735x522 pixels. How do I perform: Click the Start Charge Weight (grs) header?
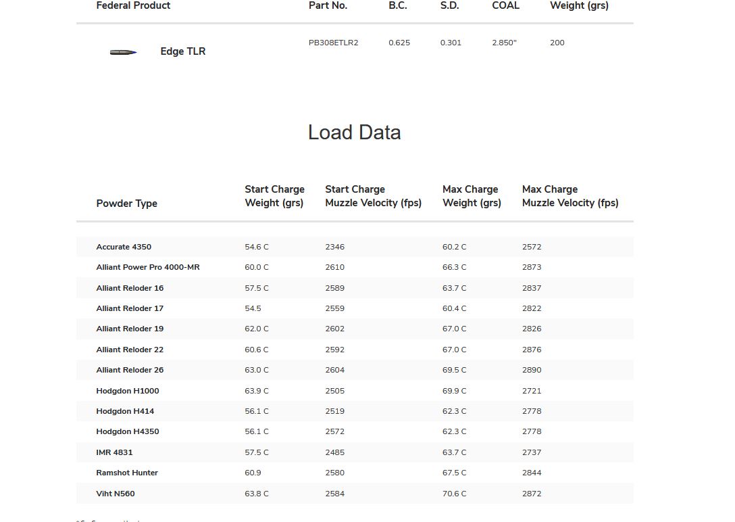click(274, 196)
